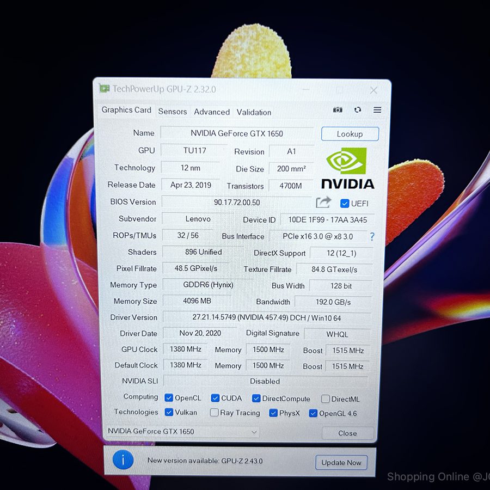Enable the Ray Tracing checkbox
This screenshot has height=490, width=490.
(x=214, y=413)
